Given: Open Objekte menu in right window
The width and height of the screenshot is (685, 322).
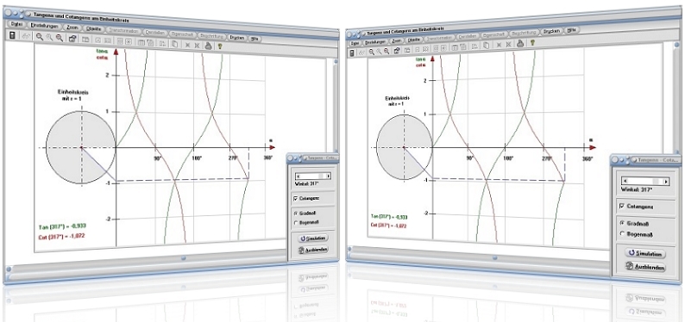Looking at the screenshot, I should tap(413, 40).
